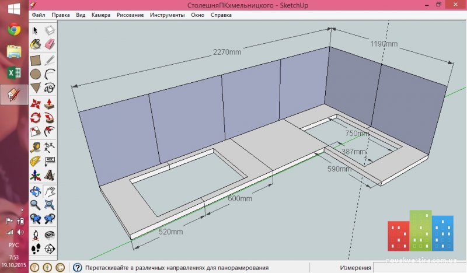The width and height of the screenshot is (467, 273).
Task: Pick the Polygon triangle tool
Action: (36, 88)
